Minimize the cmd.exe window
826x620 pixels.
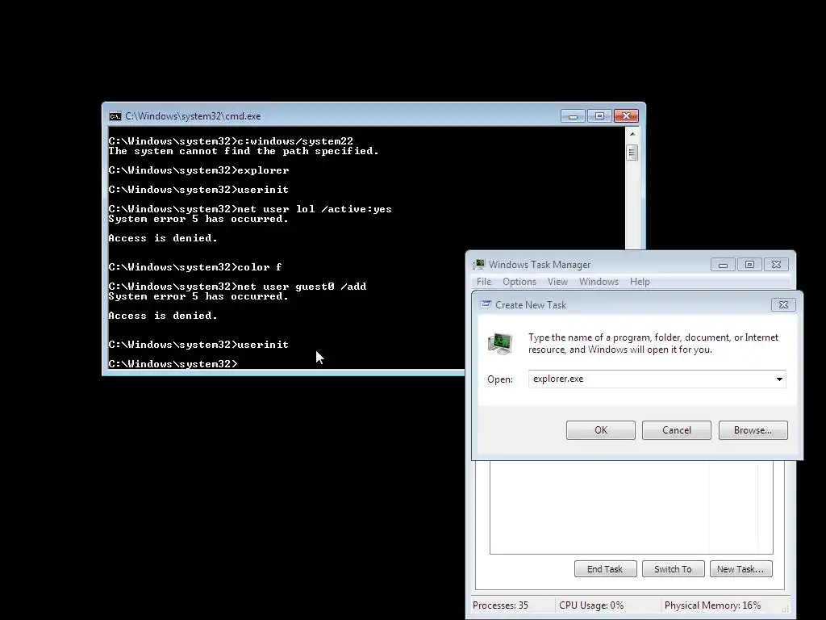[x=573, y=116]
